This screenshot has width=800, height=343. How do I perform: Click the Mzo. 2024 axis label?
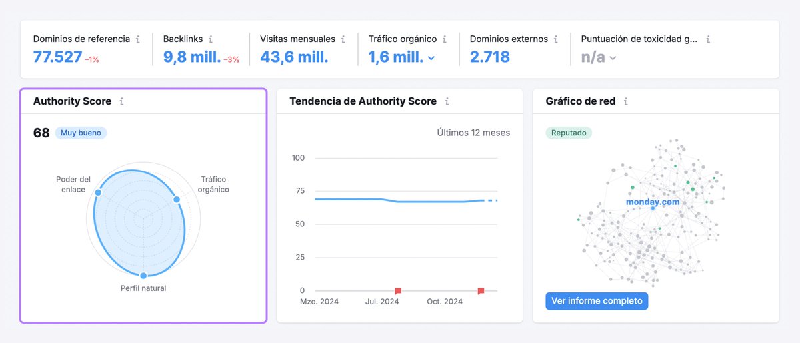[x=319, y=302]
